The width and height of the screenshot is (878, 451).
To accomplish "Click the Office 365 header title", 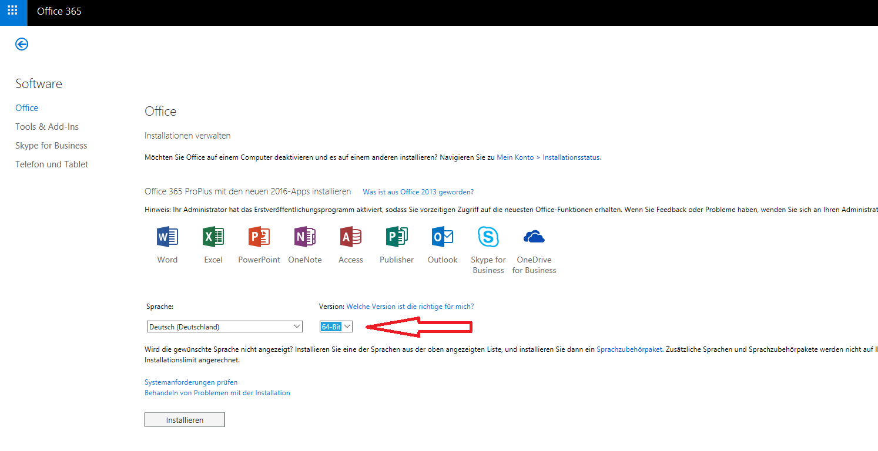I will tap(59, 11).
